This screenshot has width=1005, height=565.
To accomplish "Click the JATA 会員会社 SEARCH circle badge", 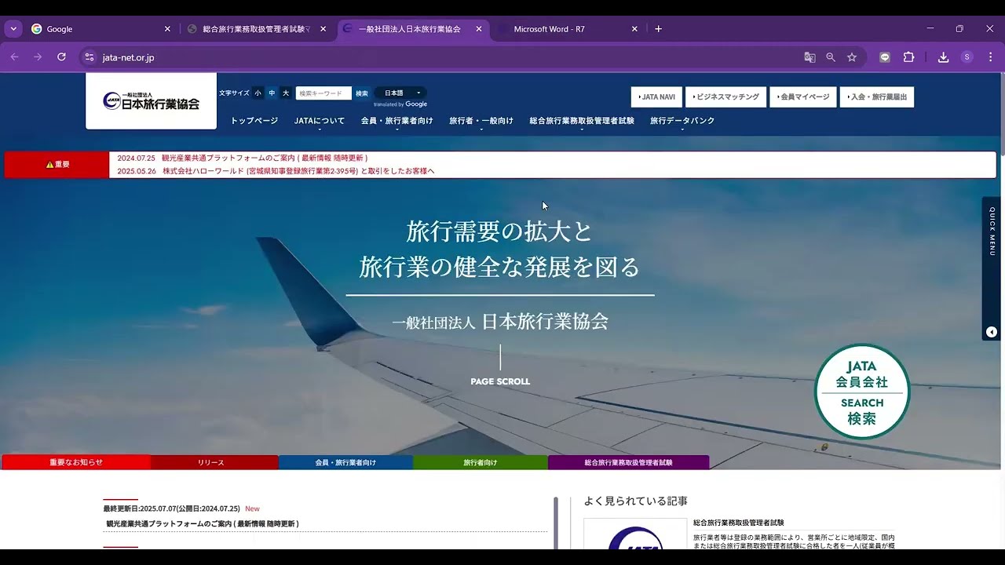I will [x=862, y=392].
